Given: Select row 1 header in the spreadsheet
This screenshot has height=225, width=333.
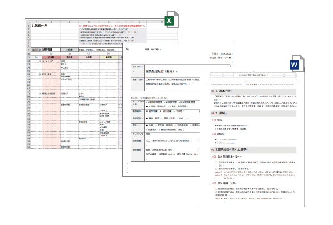Looking at the screenshot, I should 28,26.
